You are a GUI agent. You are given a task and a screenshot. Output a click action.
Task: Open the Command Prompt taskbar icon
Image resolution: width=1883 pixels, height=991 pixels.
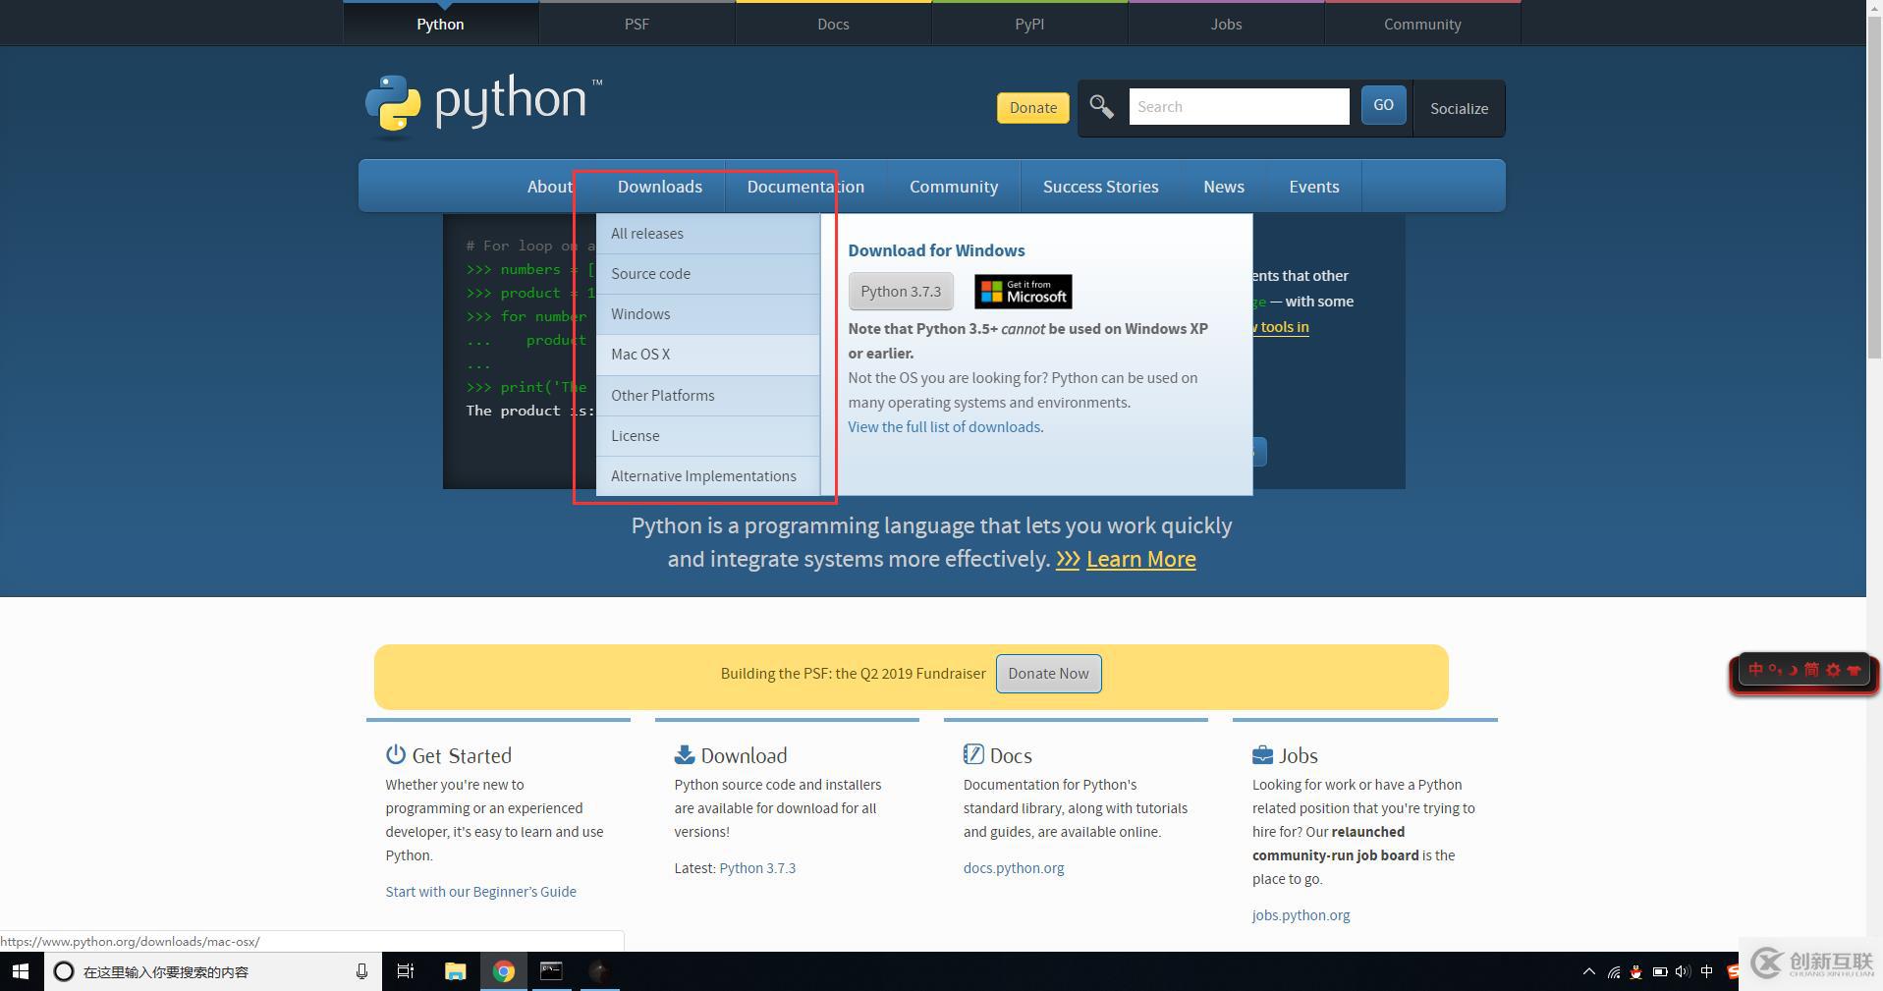551,971
